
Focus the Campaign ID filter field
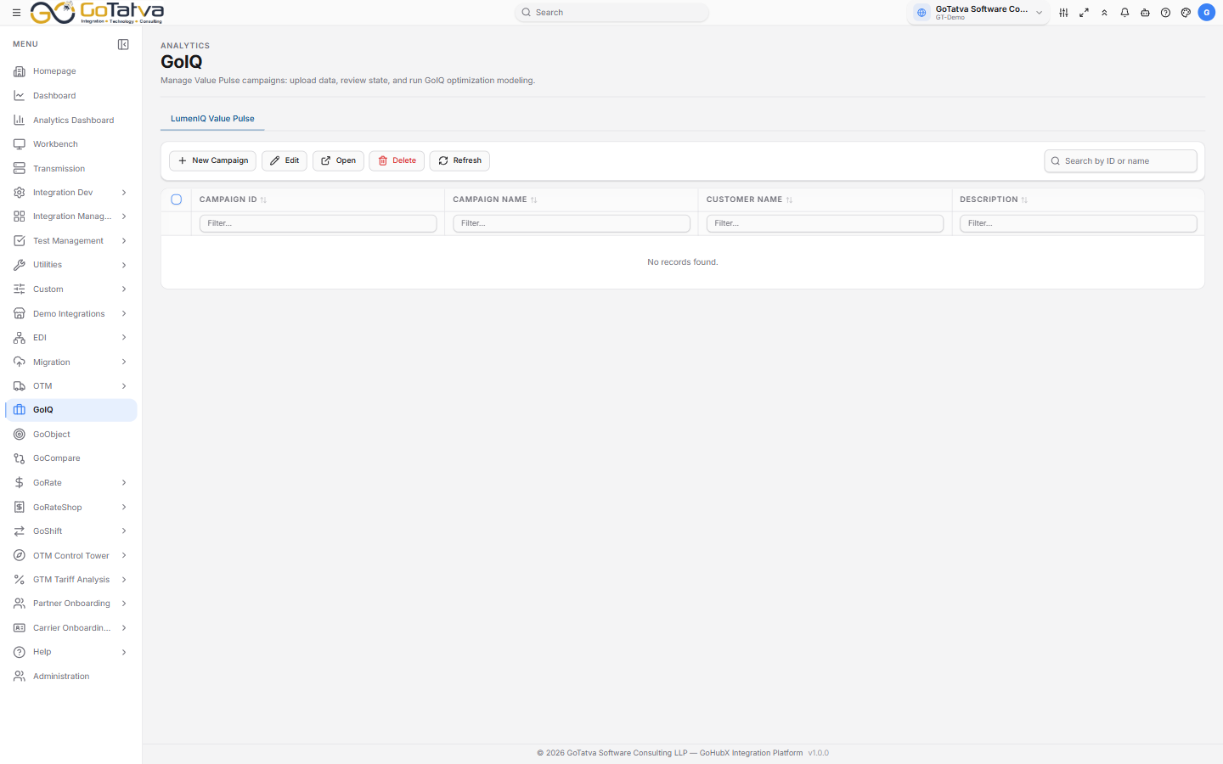click(x=318, y=223)
